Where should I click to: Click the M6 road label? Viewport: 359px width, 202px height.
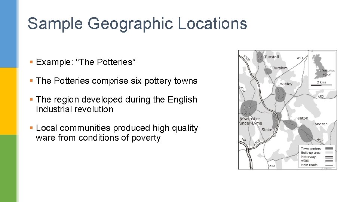pos(243,140)
